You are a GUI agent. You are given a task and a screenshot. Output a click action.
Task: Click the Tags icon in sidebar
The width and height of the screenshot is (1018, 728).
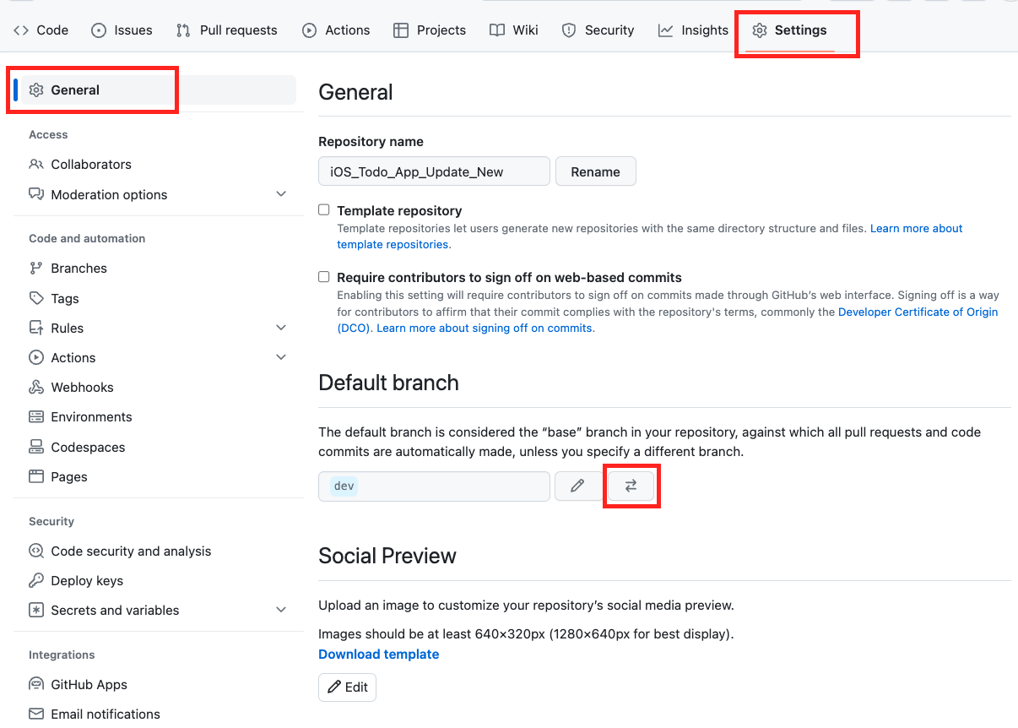(36, 298)
